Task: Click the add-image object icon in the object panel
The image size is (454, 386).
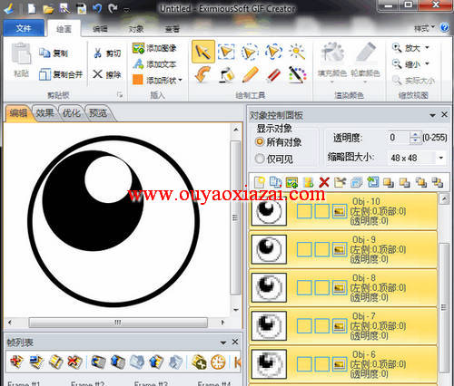Action: pos(291,182)
